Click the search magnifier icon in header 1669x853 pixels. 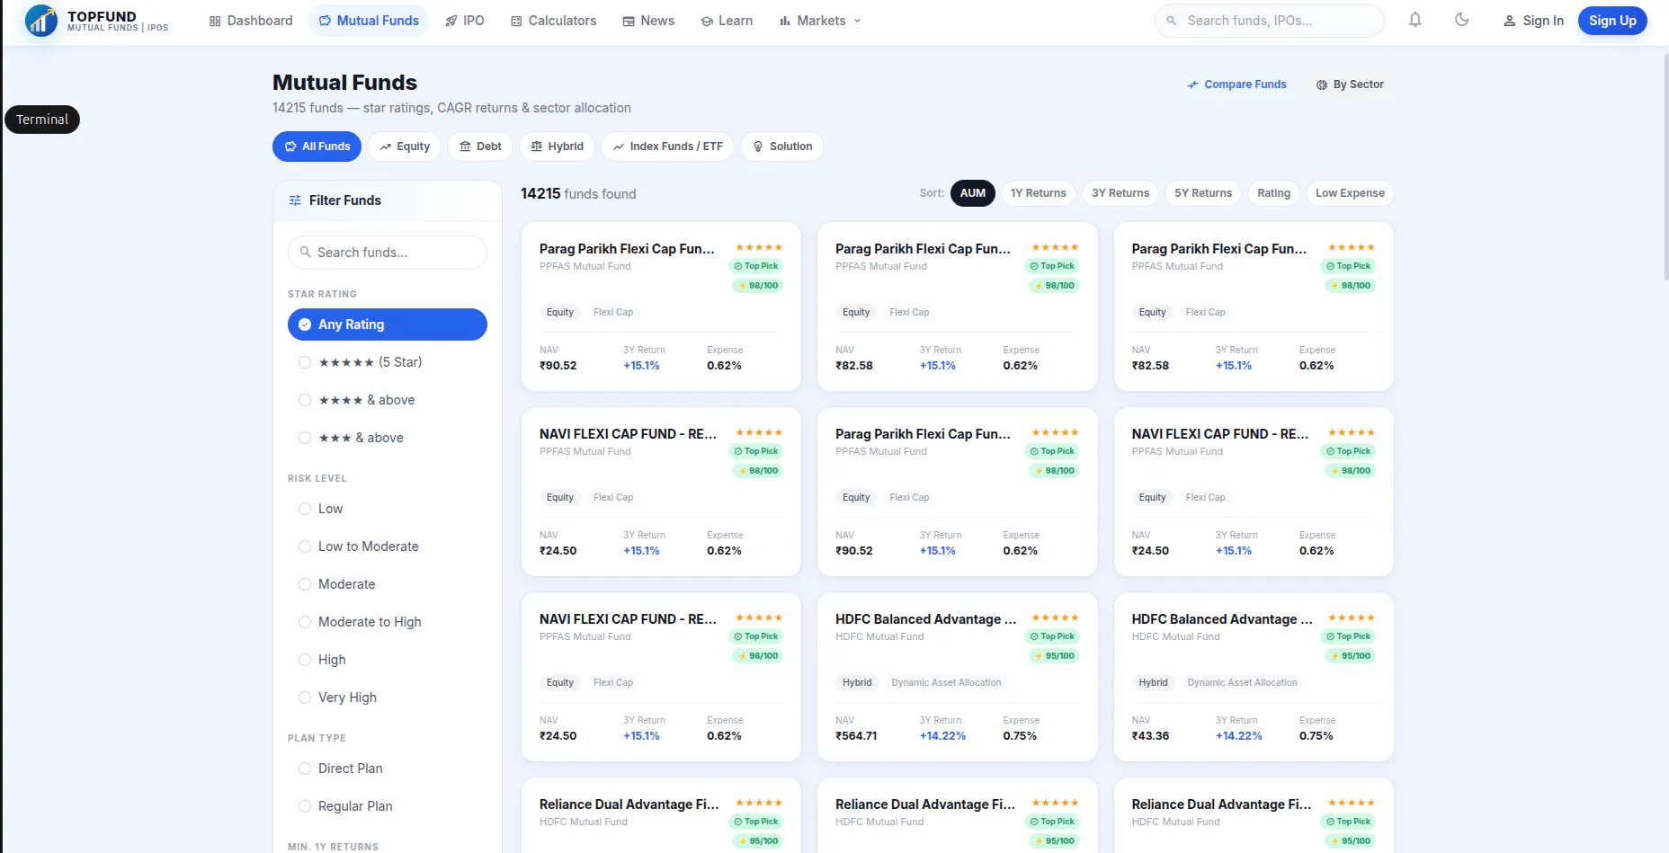(1172, 21)
